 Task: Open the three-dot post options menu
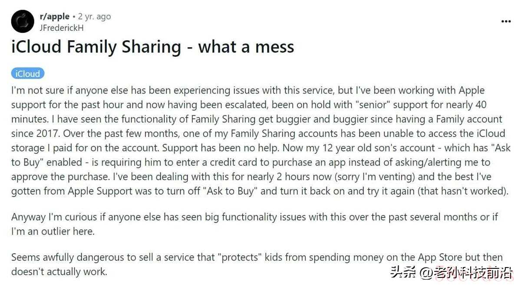click(x=506, y=21)
